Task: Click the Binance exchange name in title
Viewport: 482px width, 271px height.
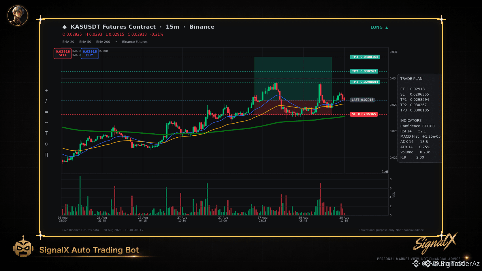Action: (202, 27)
